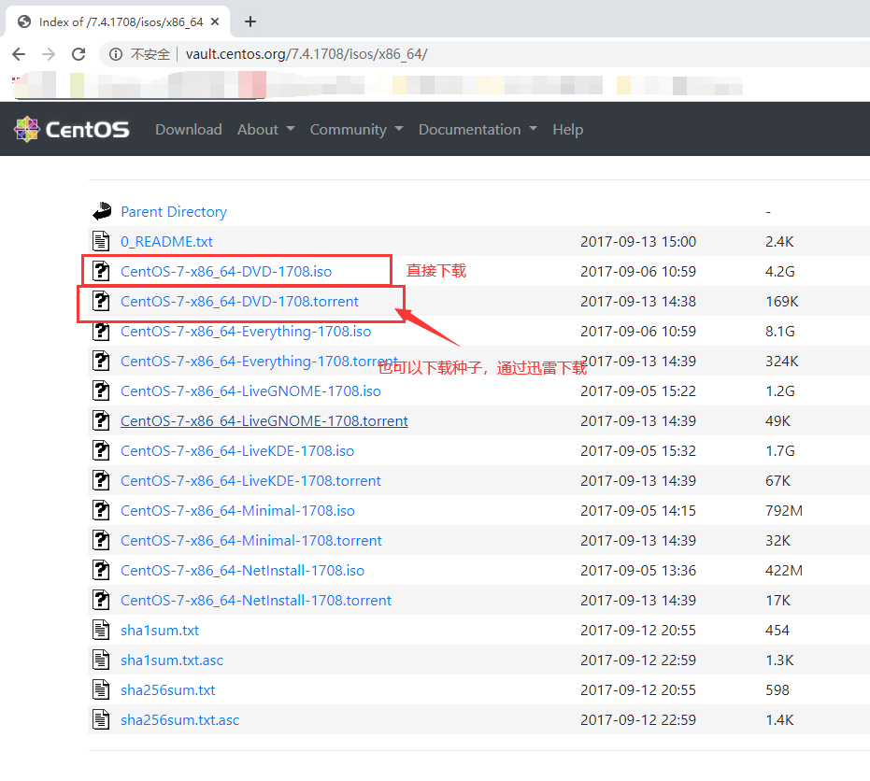Open the 0_README.txt link
Viewport: 870px width, 781px height.
[166, 242]
